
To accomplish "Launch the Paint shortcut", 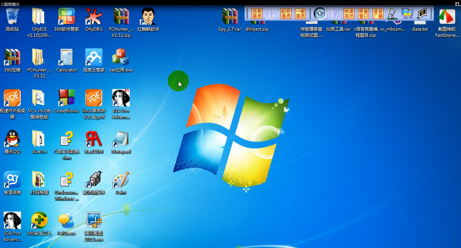I will click(x=121, y=179).
